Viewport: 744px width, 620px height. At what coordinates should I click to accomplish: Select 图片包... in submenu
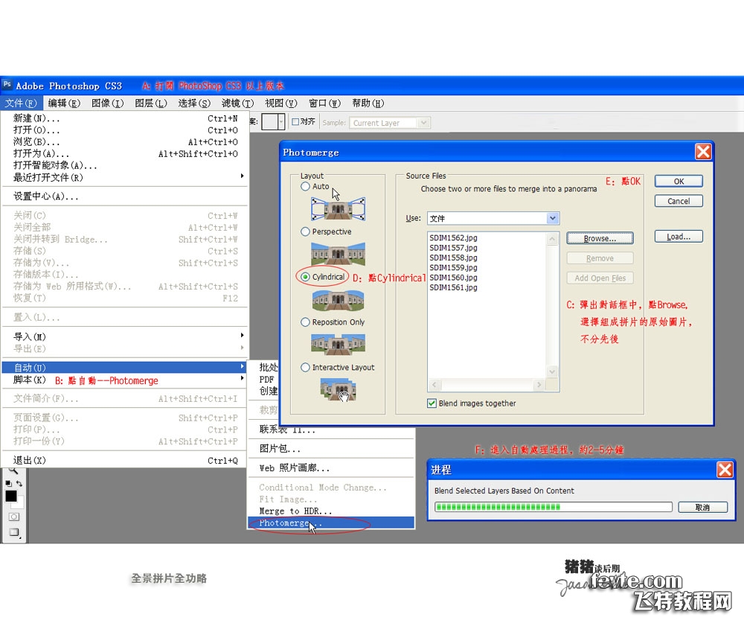click(x=331, y=449)
